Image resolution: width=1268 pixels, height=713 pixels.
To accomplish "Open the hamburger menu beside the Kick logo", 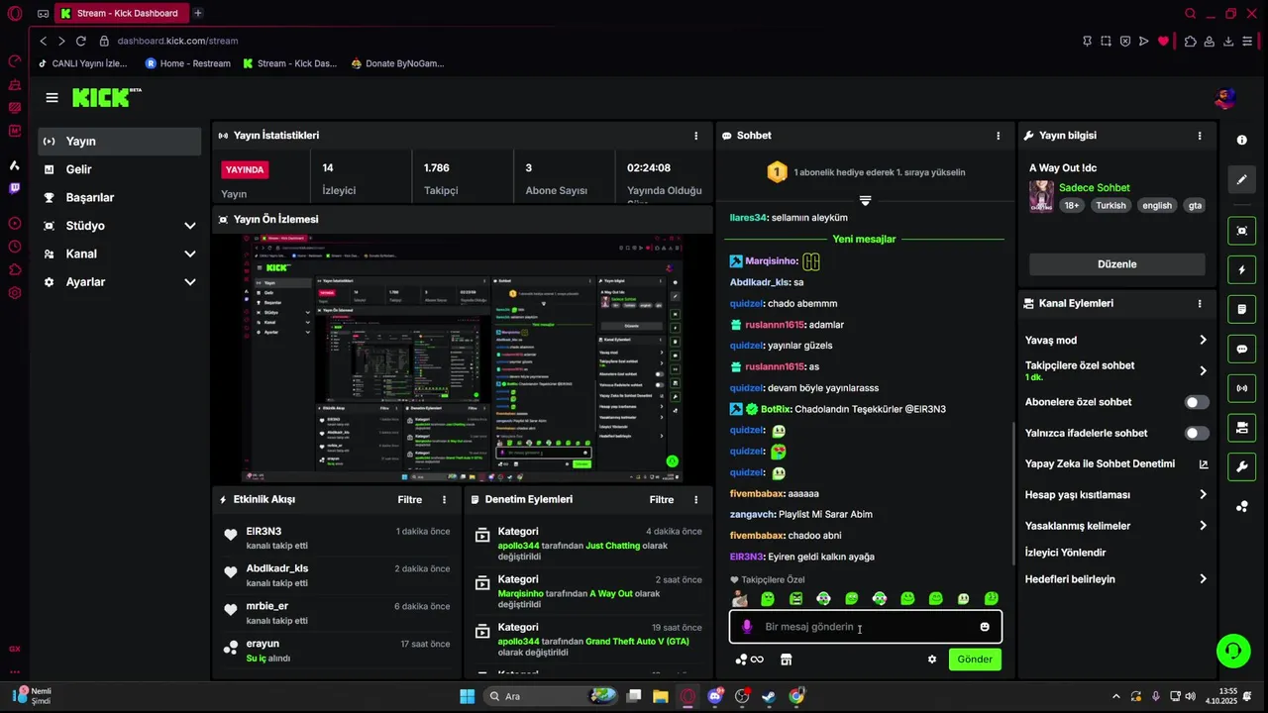I will [52, 97].
